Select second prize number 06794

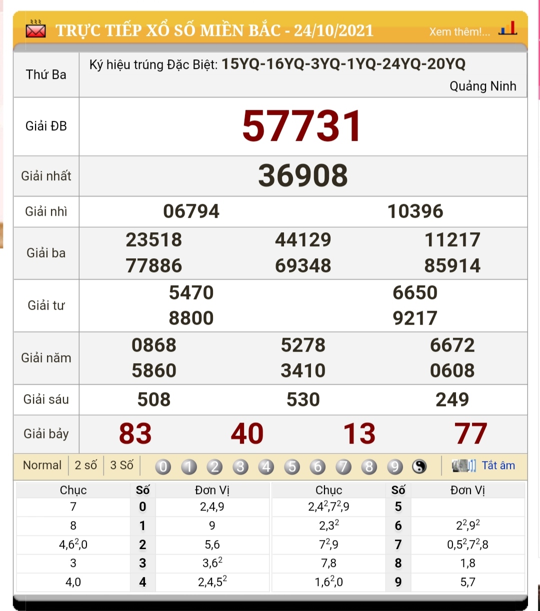(191, 211)
